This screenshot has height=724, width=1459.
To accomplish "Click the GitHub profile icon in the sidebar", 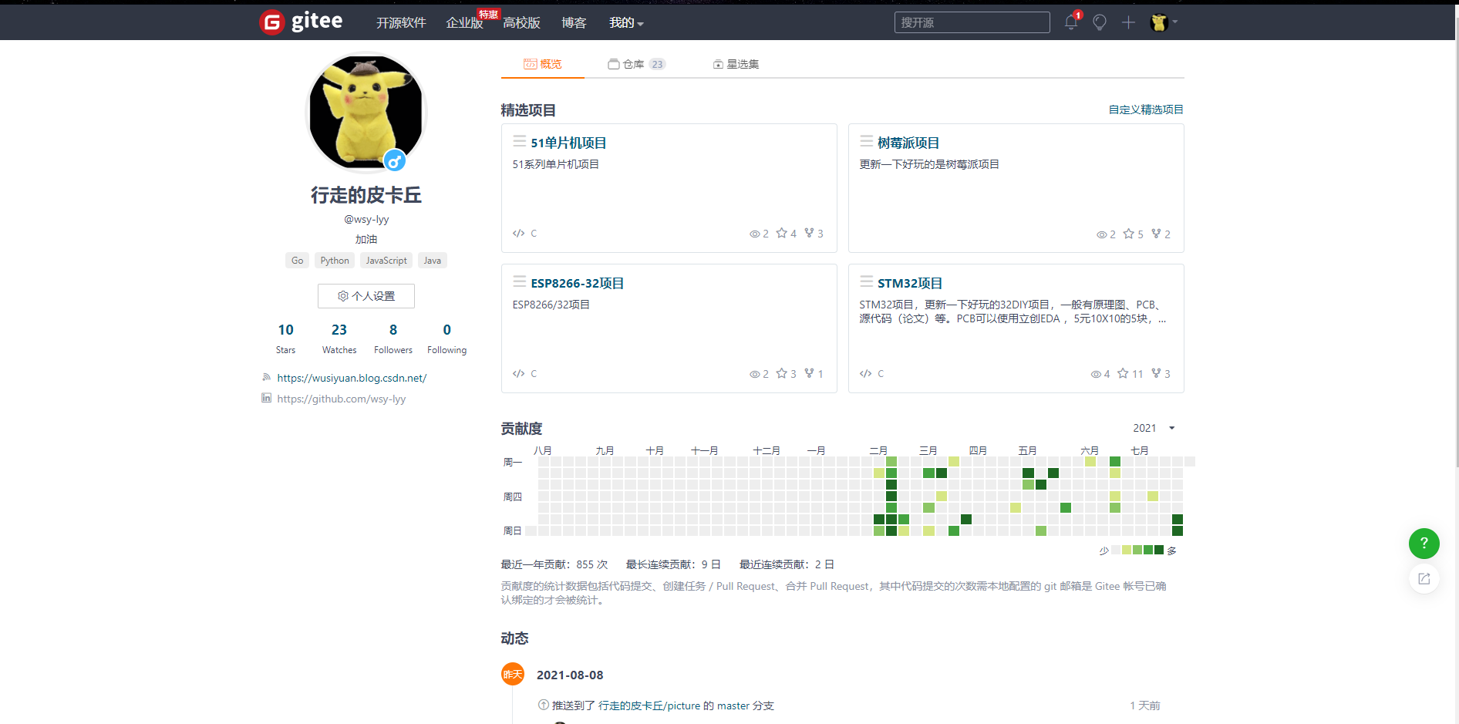I will 266,398.
